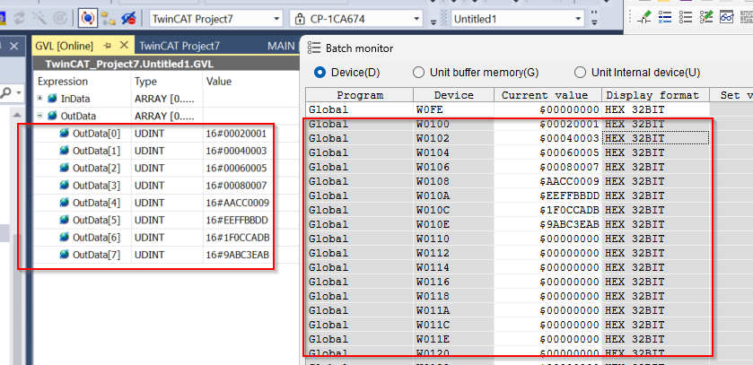Click the Expression column header
The height and width of the screenshot is (365, 753).
(x=81, y=82)
